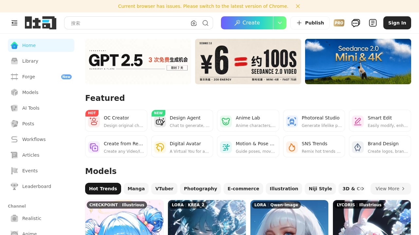Screen dimensions: 419x235
Task: Dismiss the browser issues warning banner
Action: (x=298, y=6)
